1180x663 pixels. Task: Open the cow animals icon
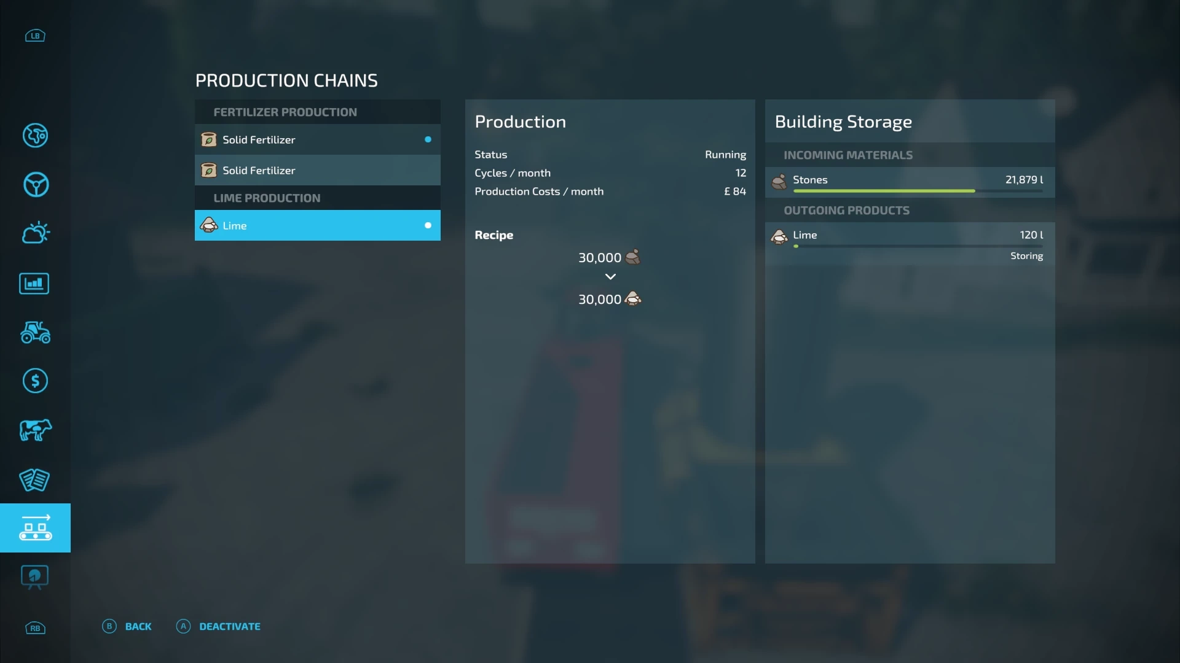click(35, 430)
